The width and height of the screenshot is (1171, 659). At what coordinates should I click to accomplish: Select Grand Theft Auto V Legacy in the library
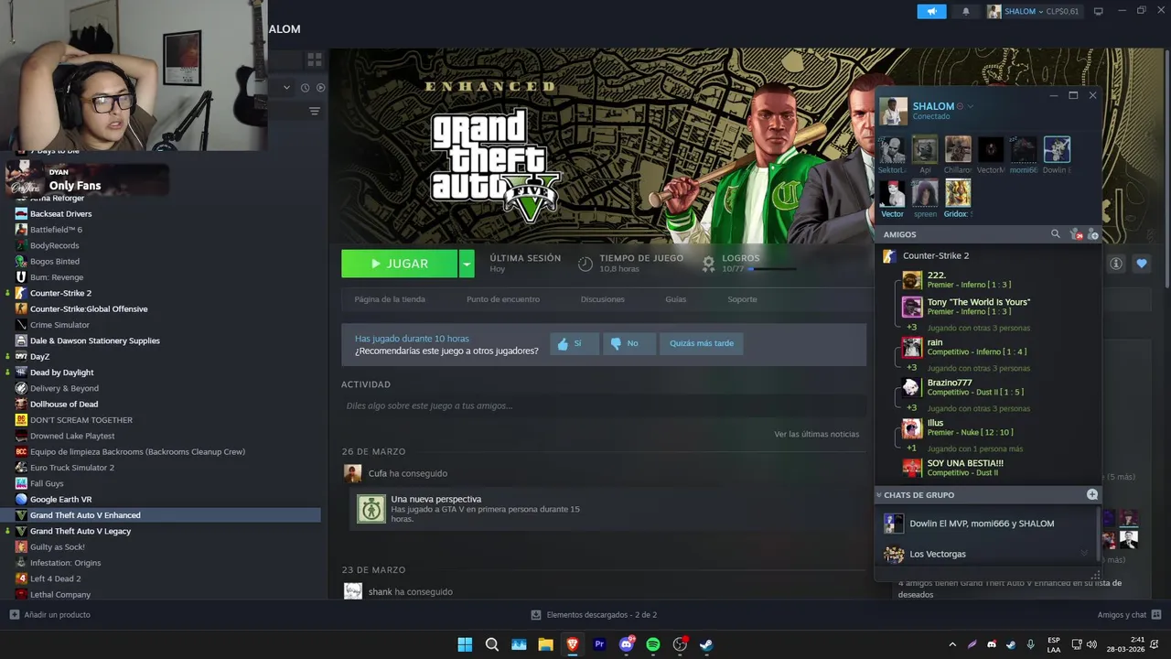coord(81,531)
